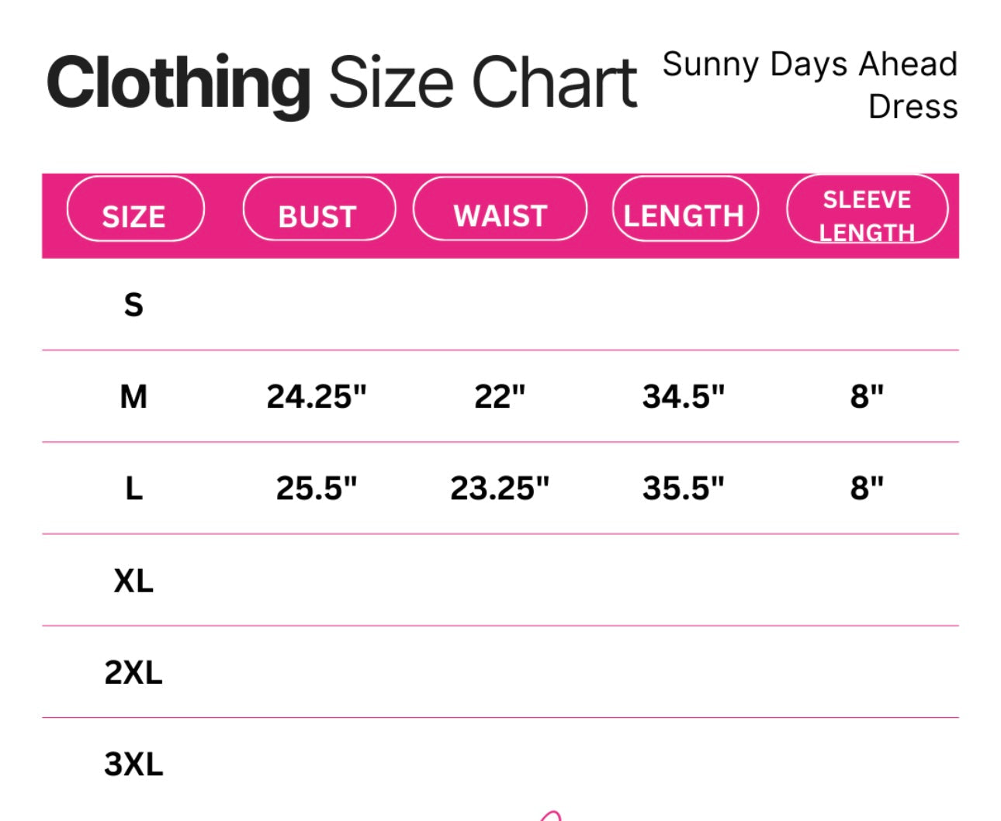Click the 8" sleeve length in L row

tap(867, 488)
